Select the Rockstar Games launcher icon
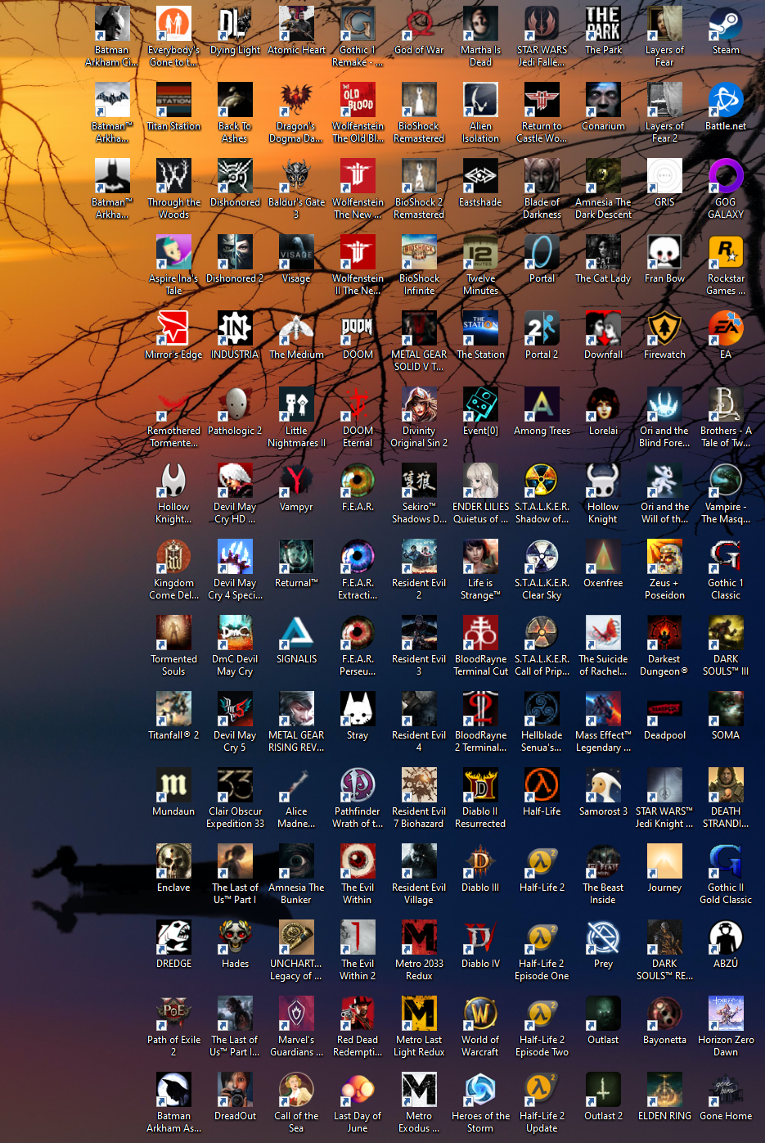 tap(726, 252)
